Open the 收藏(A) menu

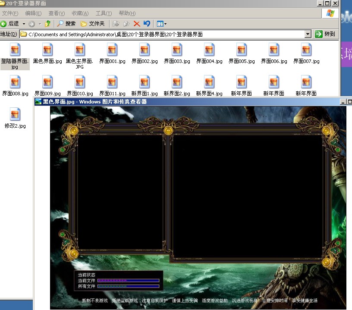coord(80,13)
